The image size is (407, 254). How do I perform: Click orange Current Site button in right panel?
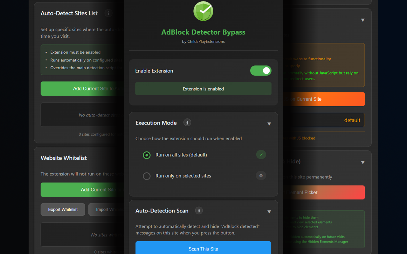[x=324, y=99]
